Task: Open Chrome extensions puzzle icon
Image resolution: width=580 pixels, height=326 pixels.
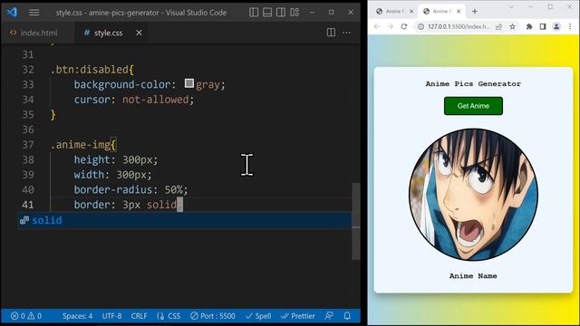Action: click(529, 26)
